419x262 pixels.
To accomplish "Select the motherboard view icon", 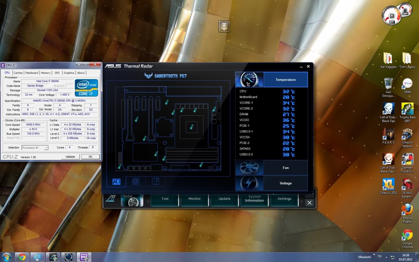I will point(116,182).
